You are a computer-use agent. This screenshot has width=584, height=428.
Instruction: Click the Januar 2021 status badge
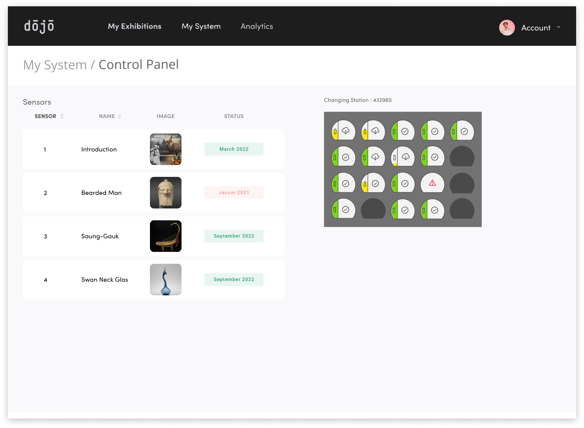234,193
